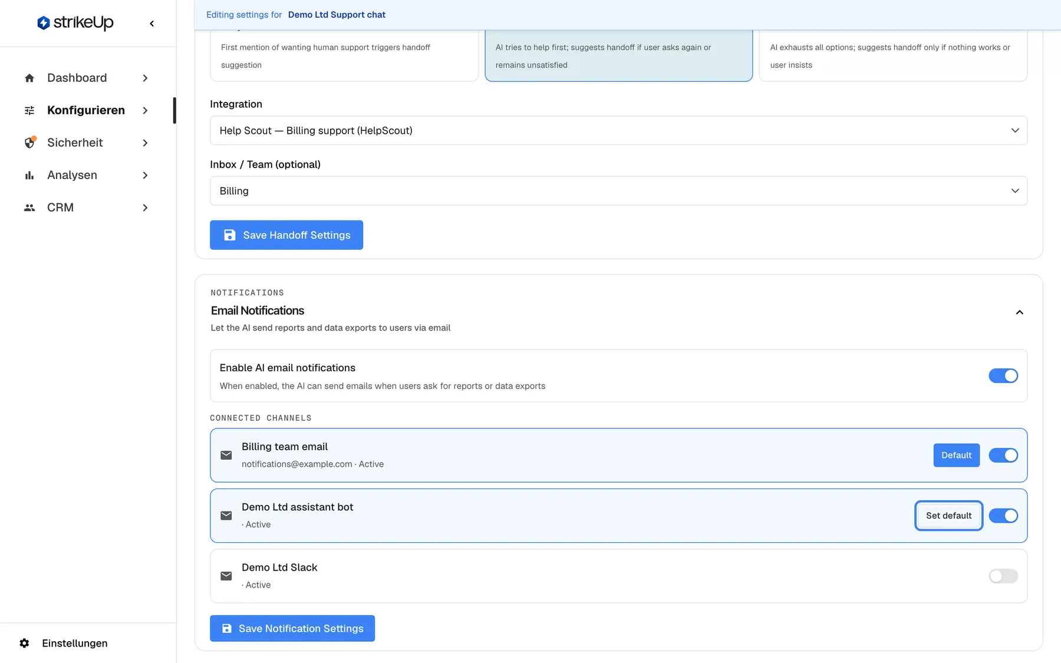This screenshot has height=663, width=1061.
Task: Click the floppy disk icon in Save Notification Settings
Action: (x=227, y=628)
